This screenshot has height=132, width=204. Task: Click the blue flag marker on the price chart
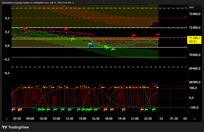pos(91,46)
